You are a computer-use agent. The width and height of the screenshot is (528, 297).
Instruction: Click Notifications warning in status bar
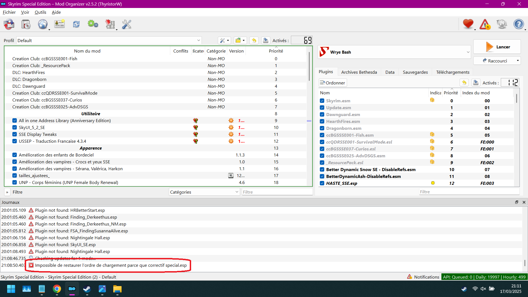tap(423, 277)
